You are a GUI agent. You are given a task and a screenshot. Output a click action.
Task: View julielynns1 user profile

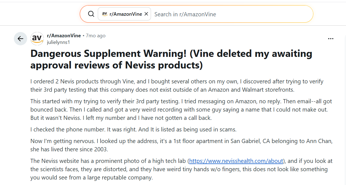click(x=58, y=42)
